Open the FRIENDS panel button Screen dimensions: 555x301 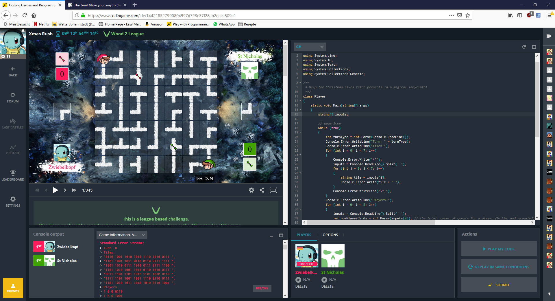click(x=13, y=288)
